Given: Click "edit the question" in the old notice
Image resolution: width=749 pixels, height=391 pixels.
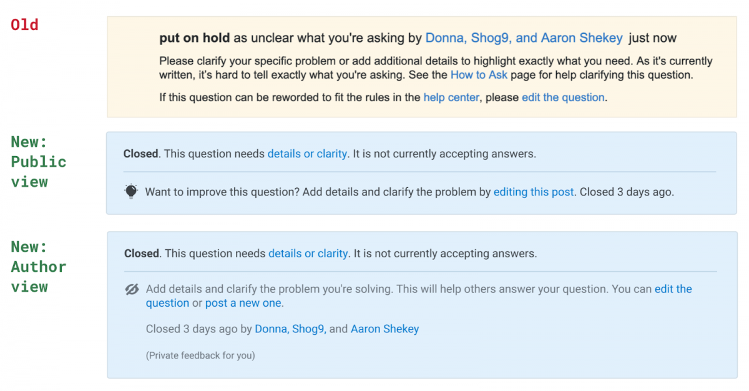Looking at the screenshot, I should coord(563,97).
